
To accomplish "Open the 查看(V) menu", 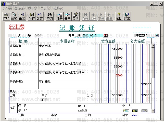I will (x=32, y=9).
